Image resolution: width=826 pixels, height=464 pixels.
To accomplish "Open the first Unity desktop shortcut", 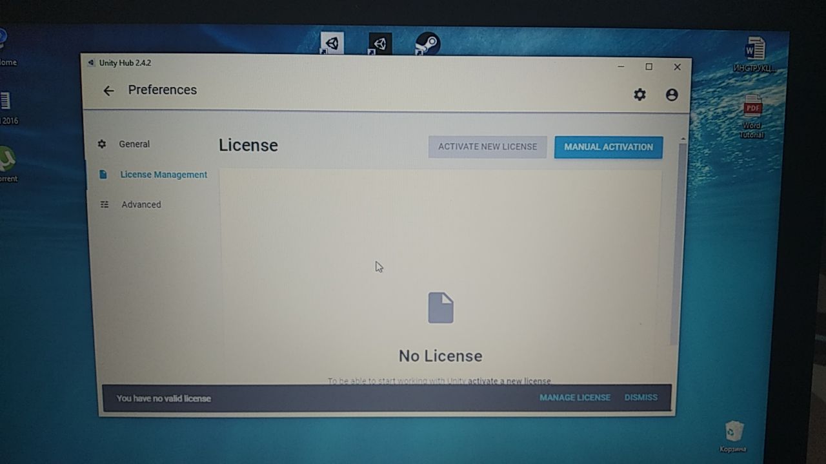I will tap(332, 44).
